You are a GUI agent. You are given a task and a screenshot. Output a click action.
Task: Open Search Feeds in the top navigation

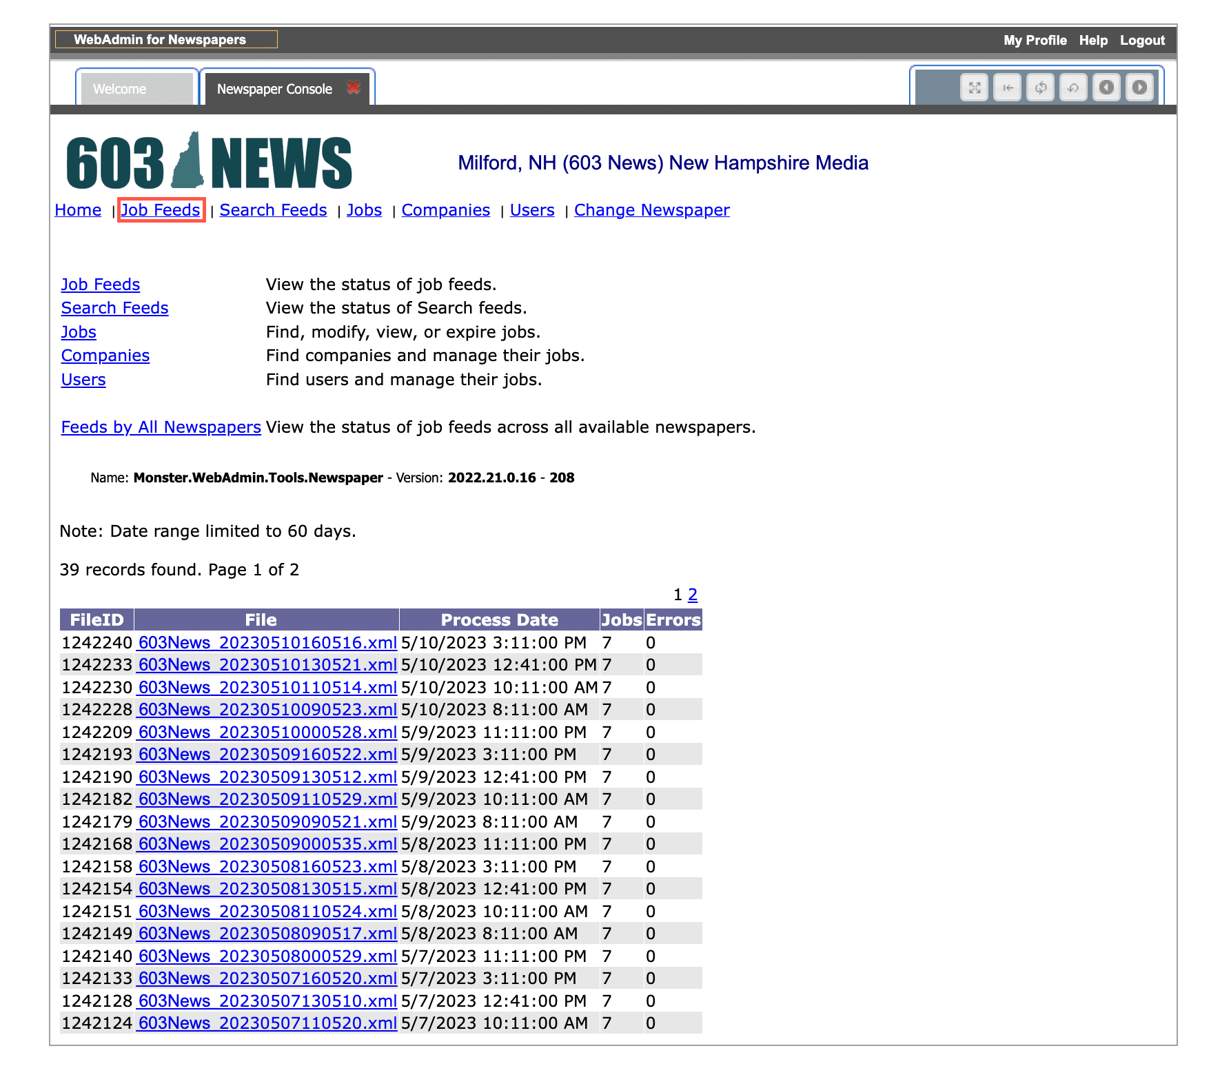coord(273,210)
